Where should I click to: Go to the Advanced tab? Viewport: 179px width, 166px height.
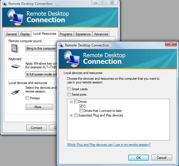click(x=101, y=34)
